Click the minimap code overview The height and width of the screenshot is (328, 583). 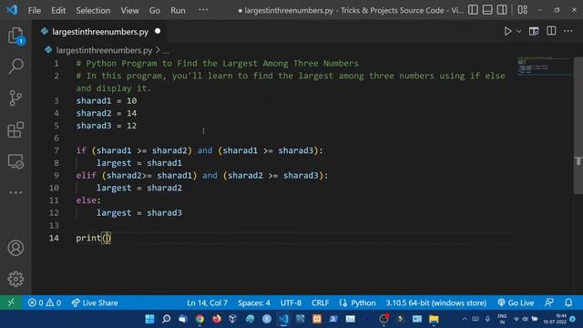(545, 66)
